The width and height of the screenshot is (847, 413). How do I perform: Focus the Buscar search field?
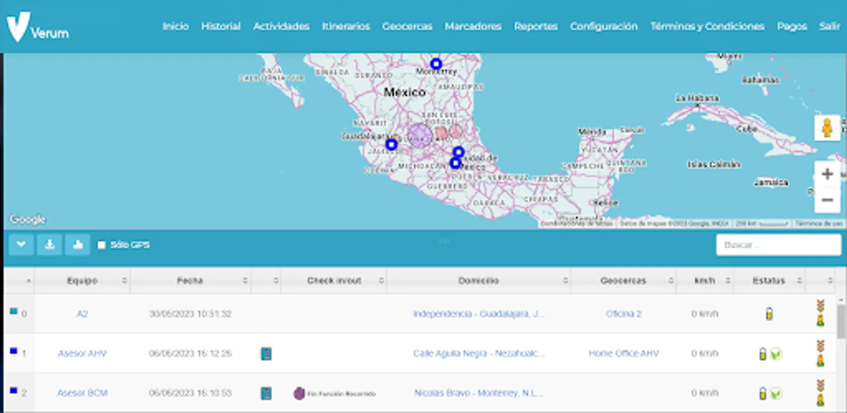coord(779,245)
